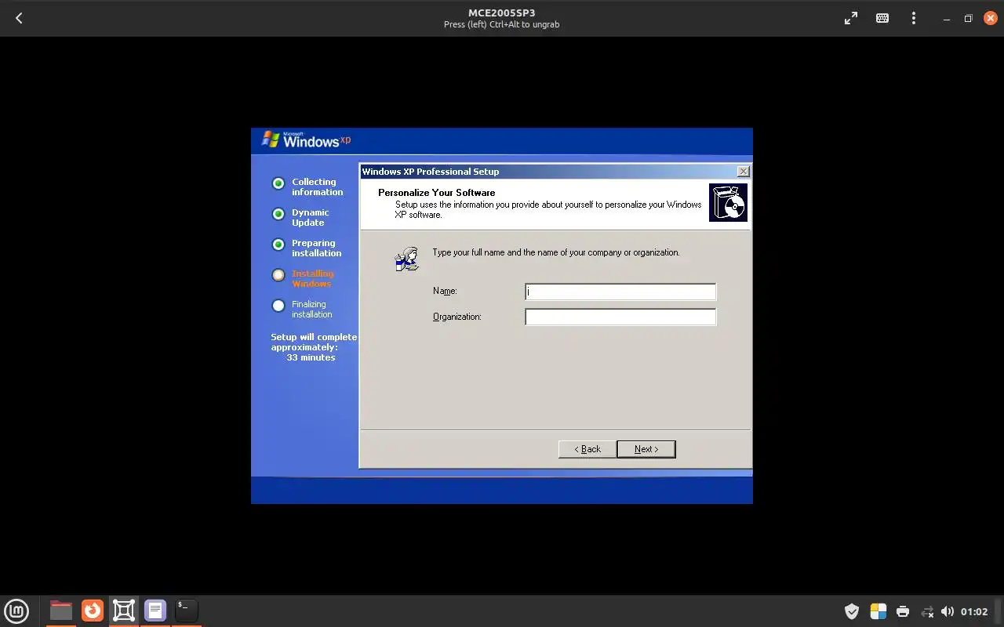Close the MCE2005SP3 virtual machine window
The width and height of the screenshot is (1004, 627).
pos(989,18)
